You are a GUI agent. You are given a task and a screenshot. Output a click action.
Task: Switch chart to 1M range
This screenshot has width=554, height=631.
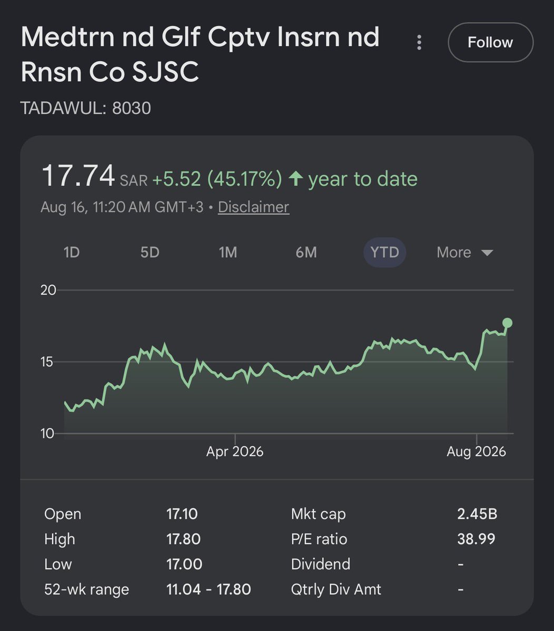(x=228, y=252)
